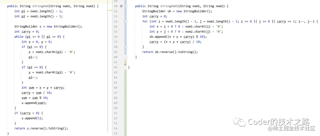The width and height of the screenshot is (320, 136).
Task: Click 'int carry = 0;' in the stringAdd method
Action: tap(27, 31)
